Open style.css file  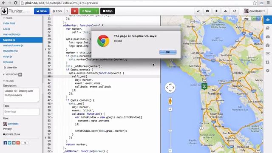point(8,62)
